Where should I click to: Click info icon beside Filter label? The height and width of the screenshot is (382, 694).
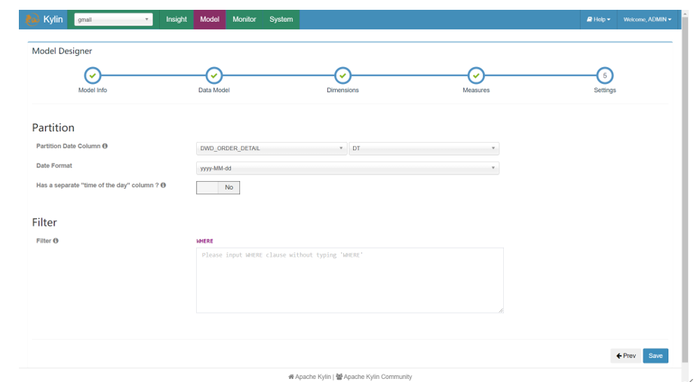point(56,241)
